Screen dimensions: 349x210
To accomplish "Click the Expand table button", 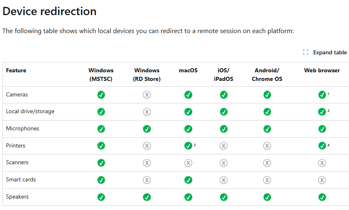I will [325, 52].
